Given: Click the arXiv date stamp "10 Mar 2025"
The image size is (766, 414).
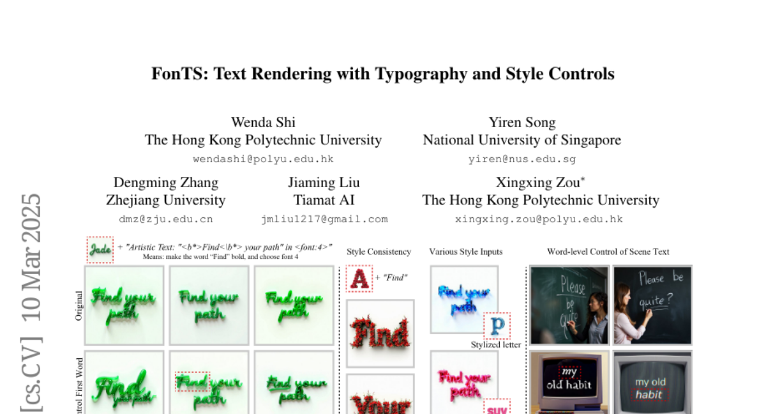Looking at the screenshot, I should [x=31, y=257].
